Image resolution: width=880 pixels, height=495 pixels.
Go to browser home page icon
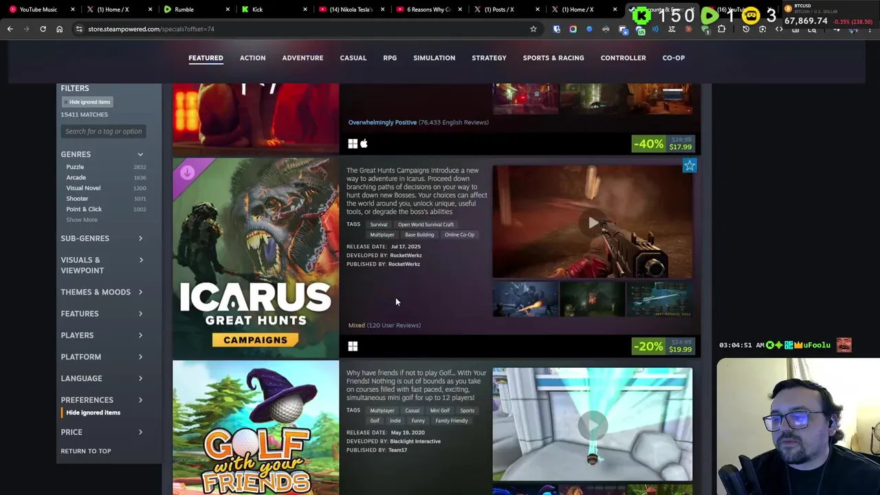click(x=59, y=29)
